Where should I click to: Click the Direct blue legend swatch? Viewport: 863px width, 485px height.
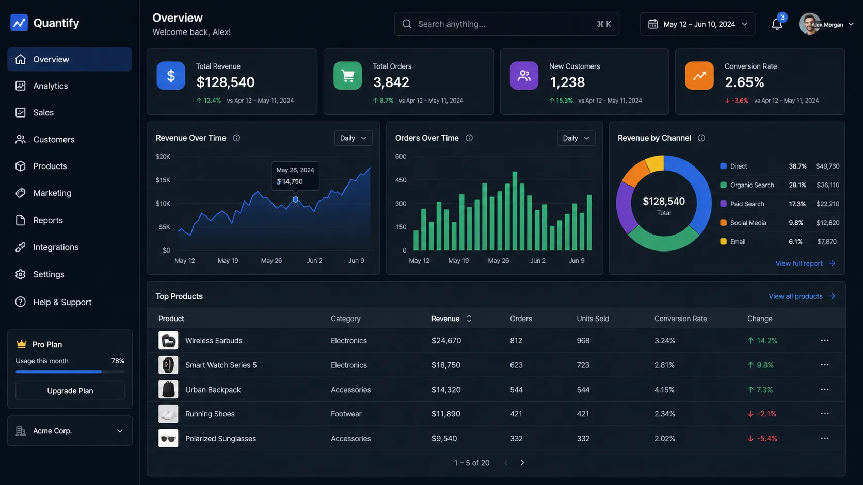(723, 166)
